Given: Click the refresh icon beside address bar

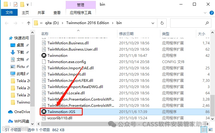Looking at the screenshot, I should (x=162, y=23).
